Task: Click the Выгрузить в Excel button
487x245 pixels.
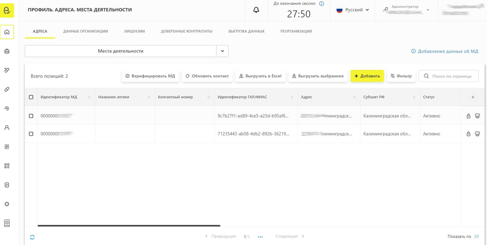Action: 261,76
